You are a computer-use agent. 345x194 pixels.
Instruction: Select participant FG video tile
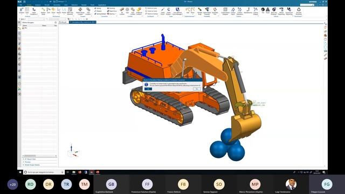(x=327, y=184)
